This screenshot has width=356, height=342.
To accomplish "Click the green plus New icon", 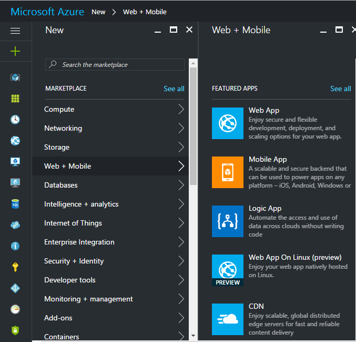I will [x=15, y=51].
